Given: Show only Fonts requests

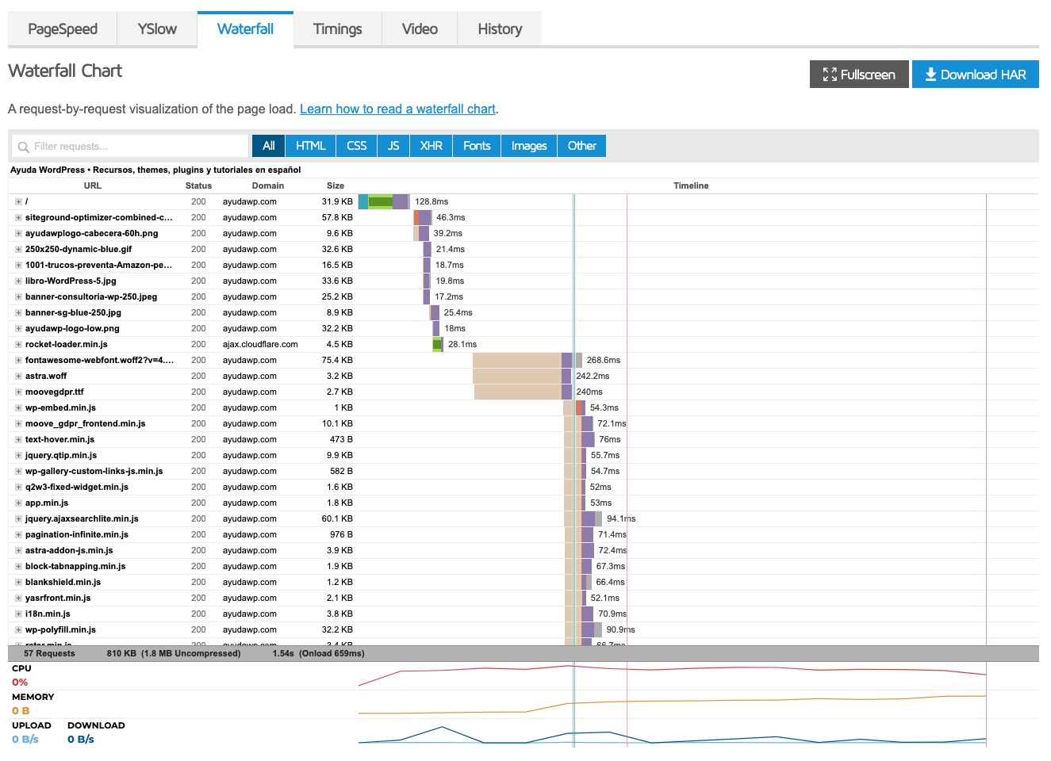Looking at the screenshot, I should pyautogui.click(x=477, y=146).
